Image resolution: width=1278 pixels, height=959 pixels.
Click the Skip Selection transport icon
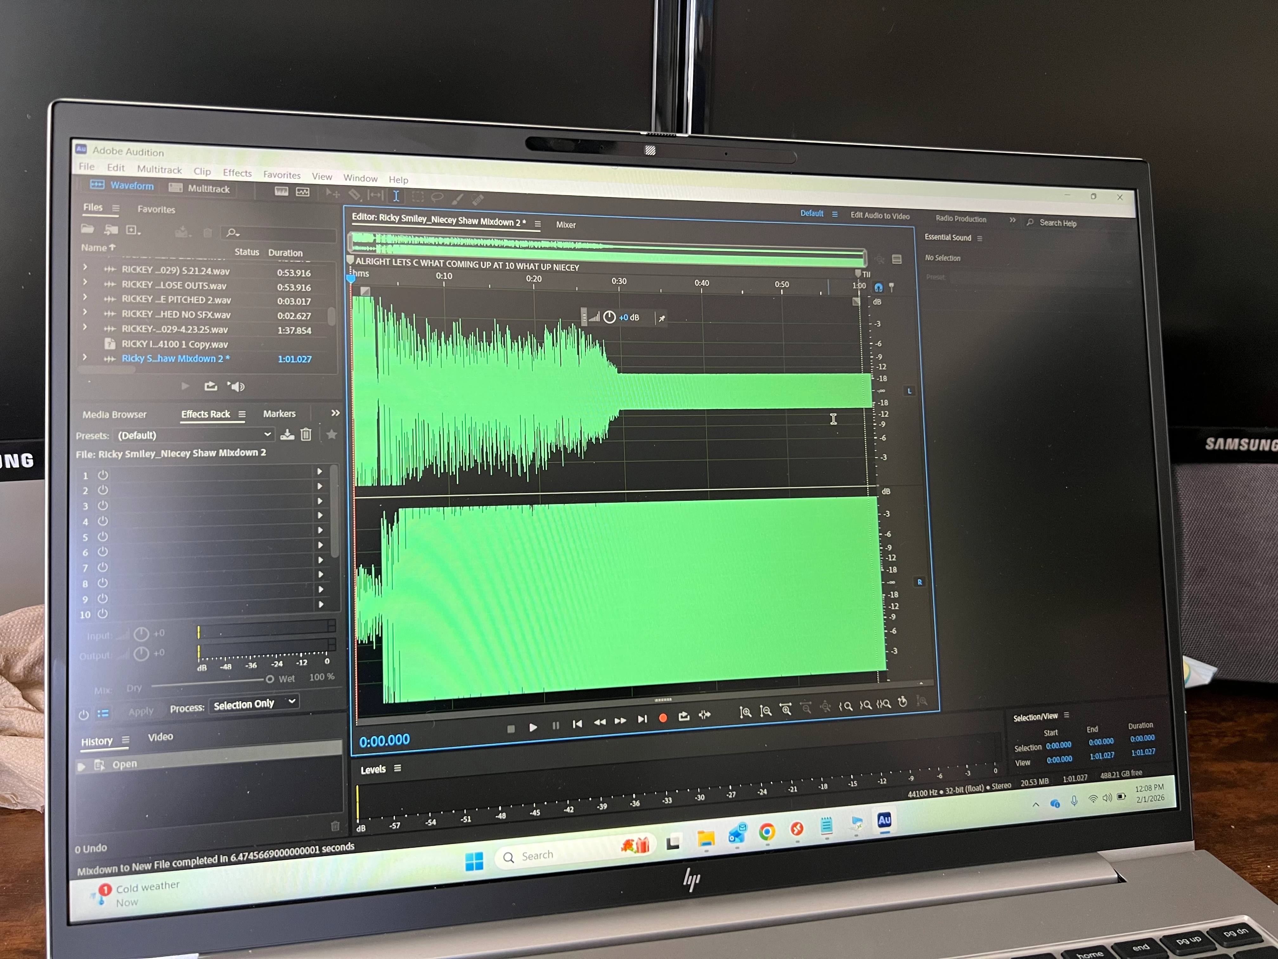coord(704,715)
